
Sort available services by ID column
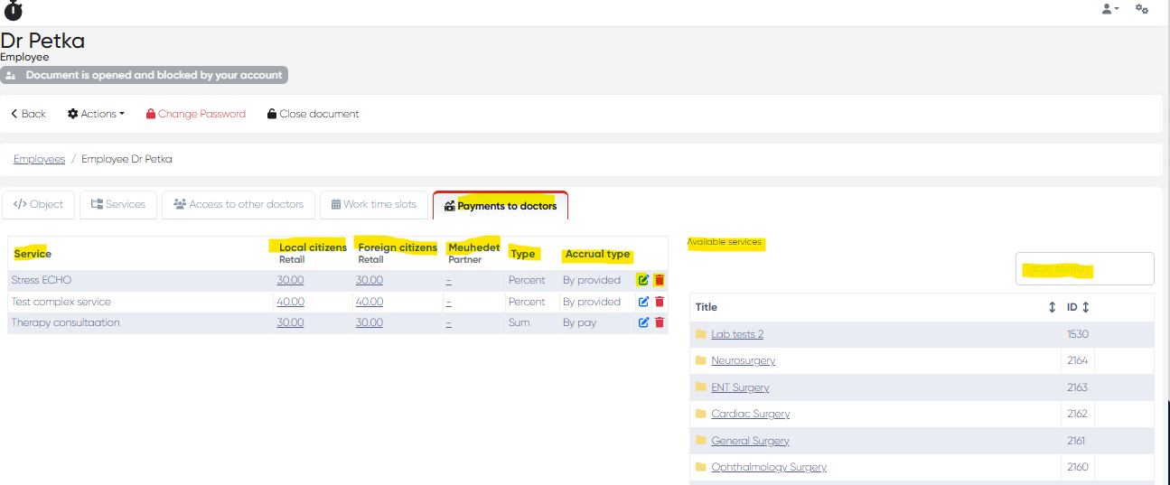point(1085,307)
